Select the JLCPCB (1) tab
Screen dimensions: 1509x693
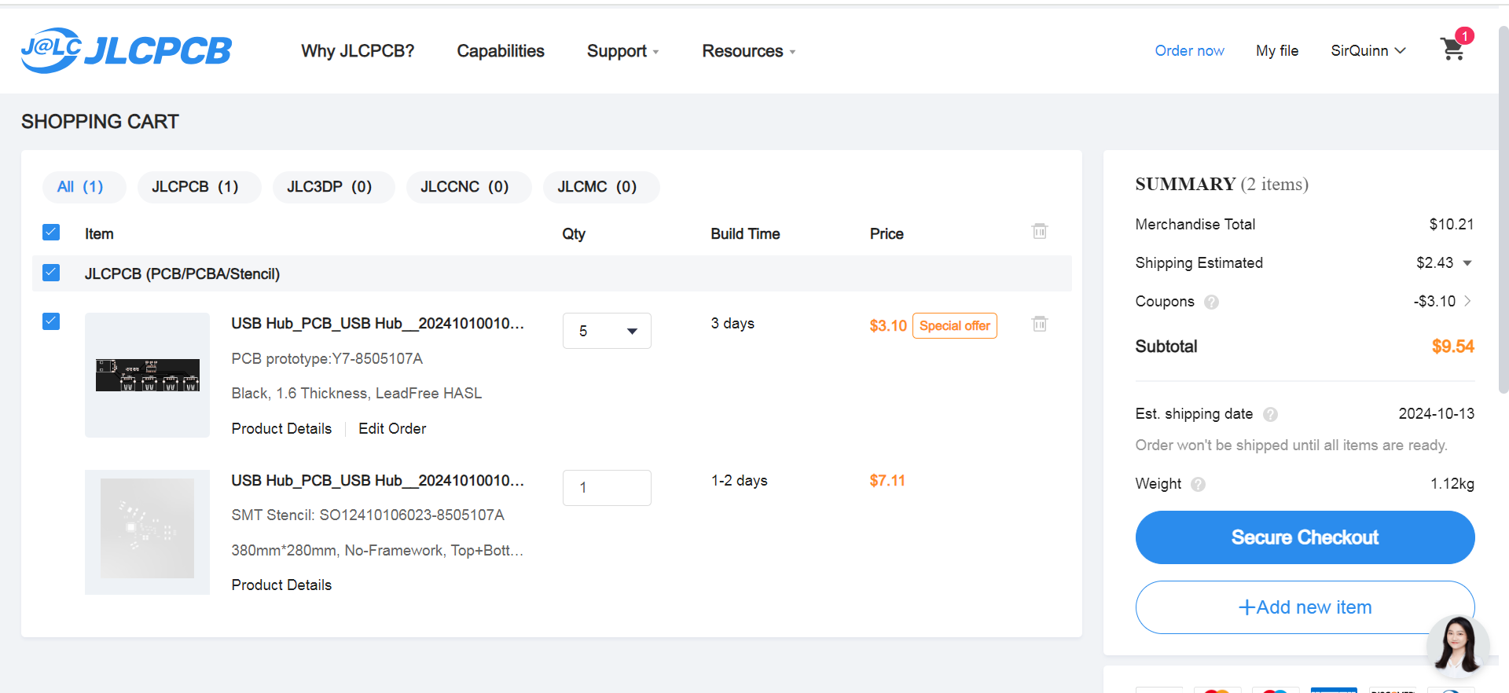[199, 187]
